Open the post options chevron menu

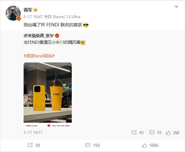(x=176, y=7)
